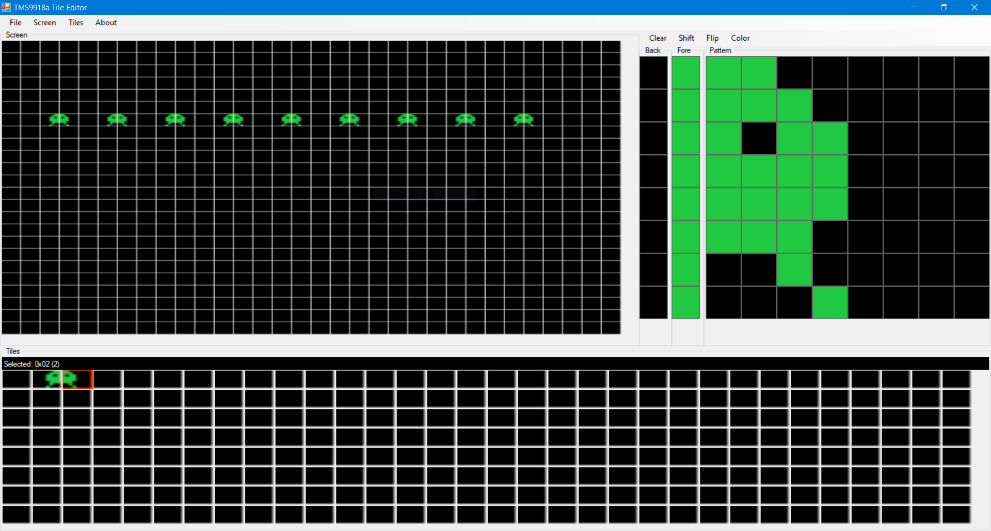Click the first alien sprite on the screen map
Viewport: 991px width, 531px height.
tap(59, 120)
